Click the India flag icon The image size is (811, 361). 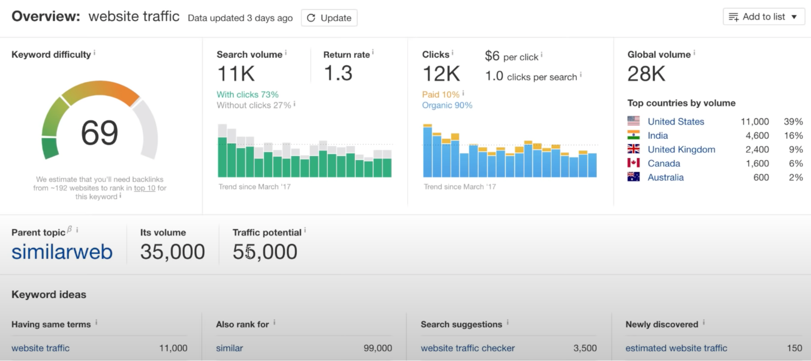coord(633,135)
